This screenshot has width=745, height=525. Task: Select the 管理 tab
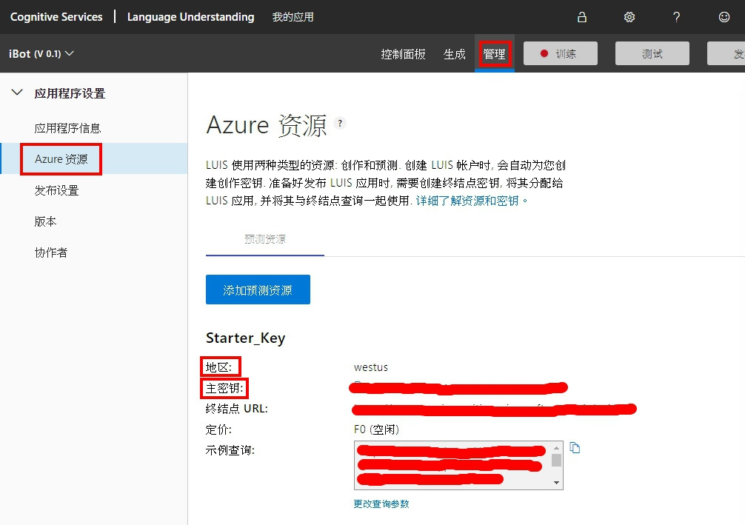tap(494, 54)
